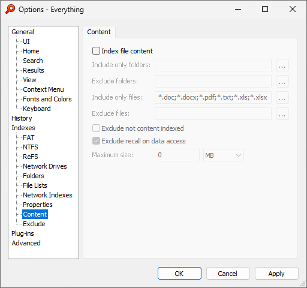This screenshot has width=307, height=288.
Task: Click the Exclude files input field
Action: pyautogui.click(x=213, y=113)
